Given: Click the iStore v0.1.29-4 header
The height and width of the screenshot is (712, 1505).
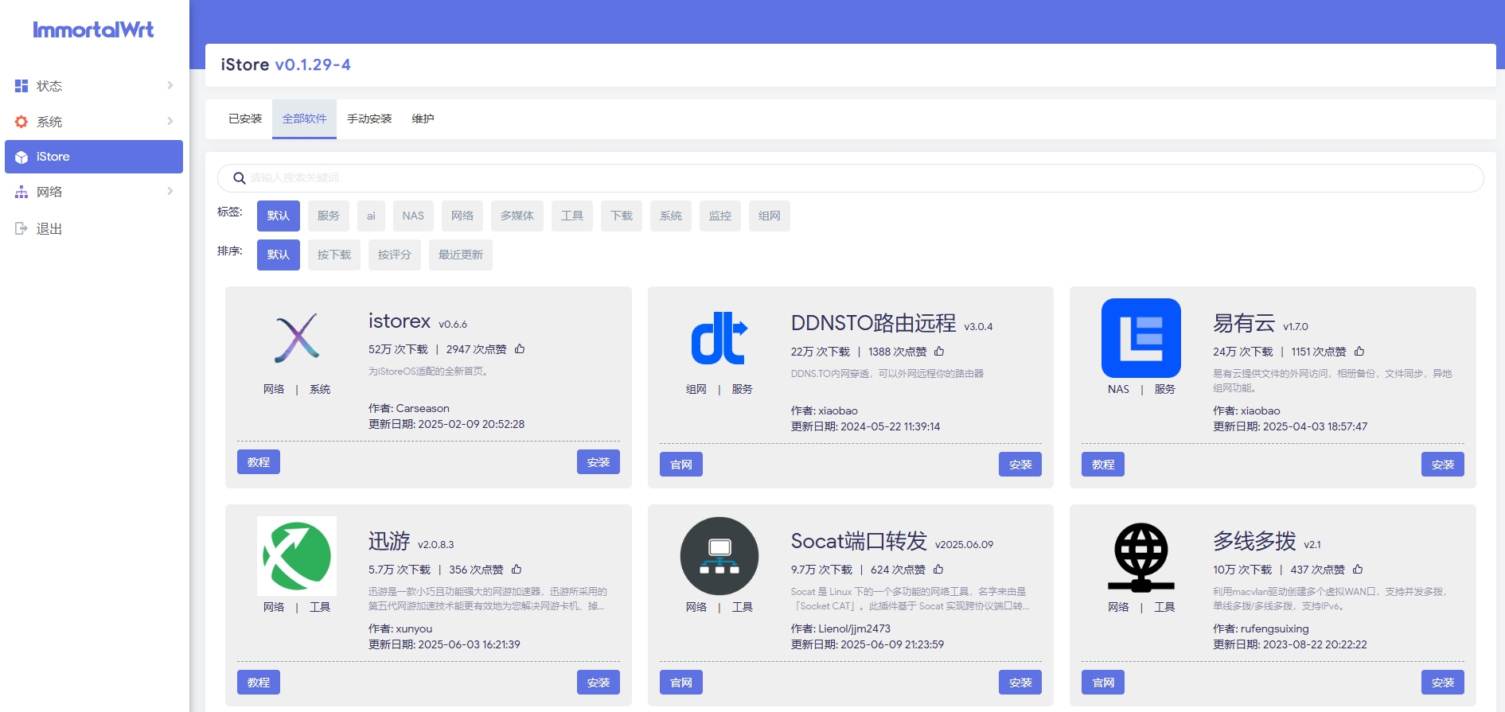Looking at the screenshot, I should coord(286,65).
